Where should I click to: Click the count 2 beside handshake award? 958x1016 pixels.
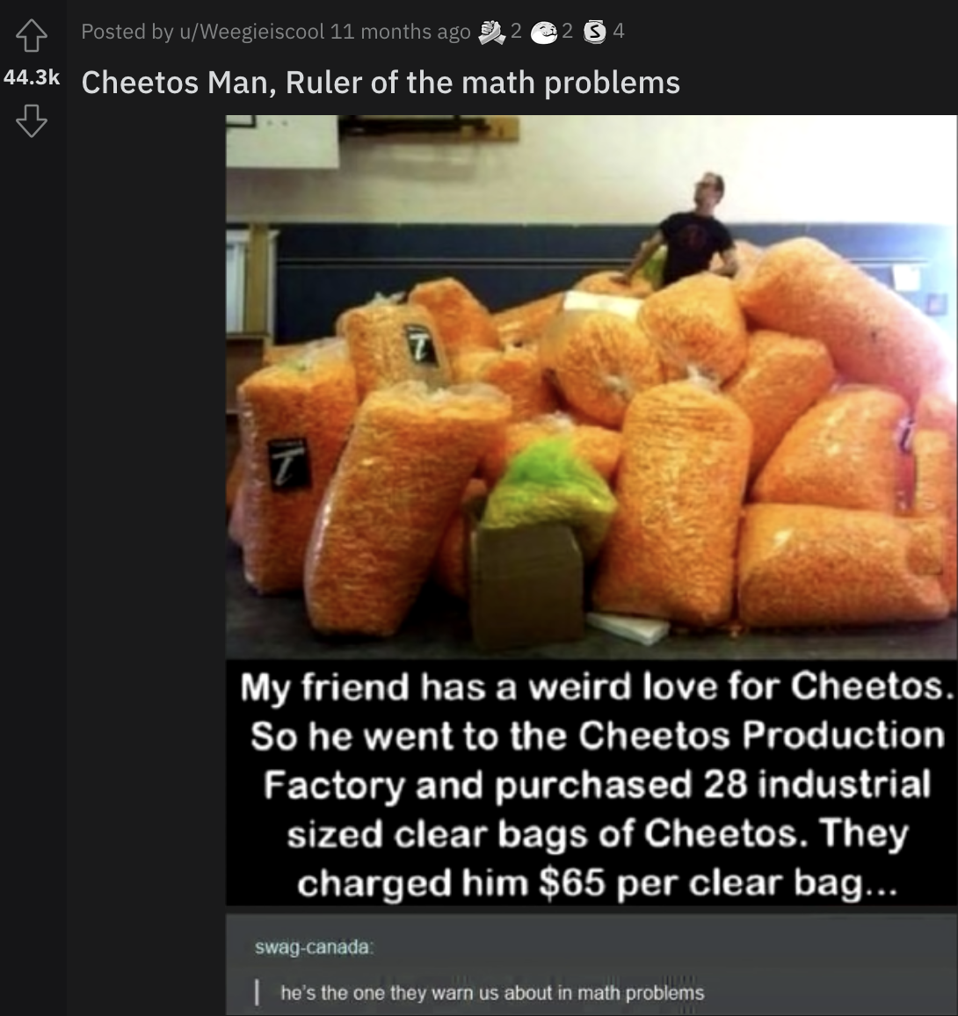[516, 31]
